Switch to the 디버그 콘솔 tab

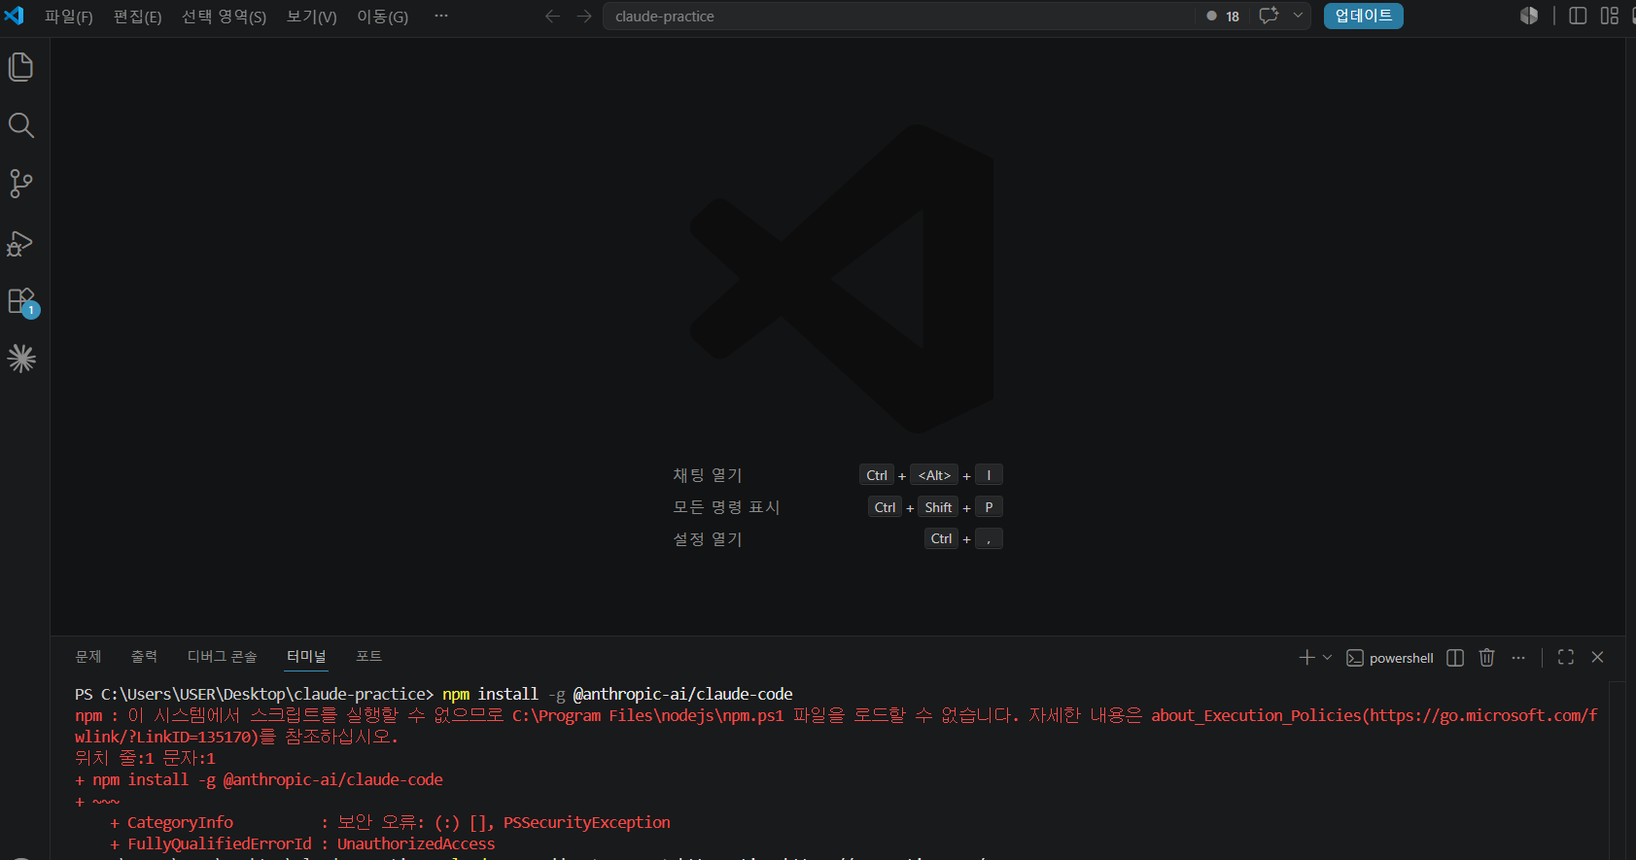[222, 657]
